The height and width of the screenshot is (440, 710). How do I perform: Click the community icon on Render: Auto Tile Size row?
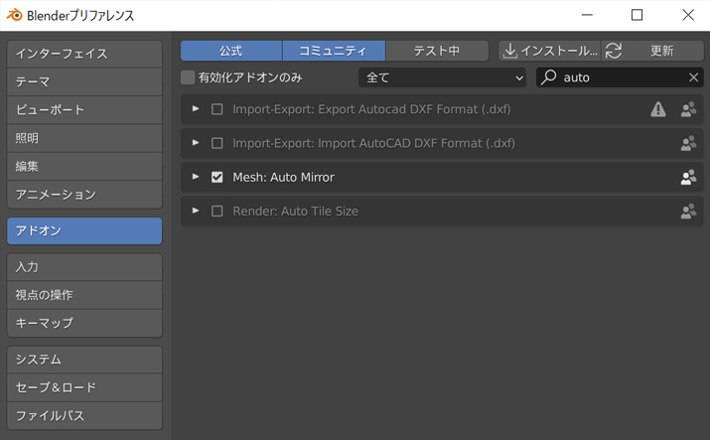point(688,211)
